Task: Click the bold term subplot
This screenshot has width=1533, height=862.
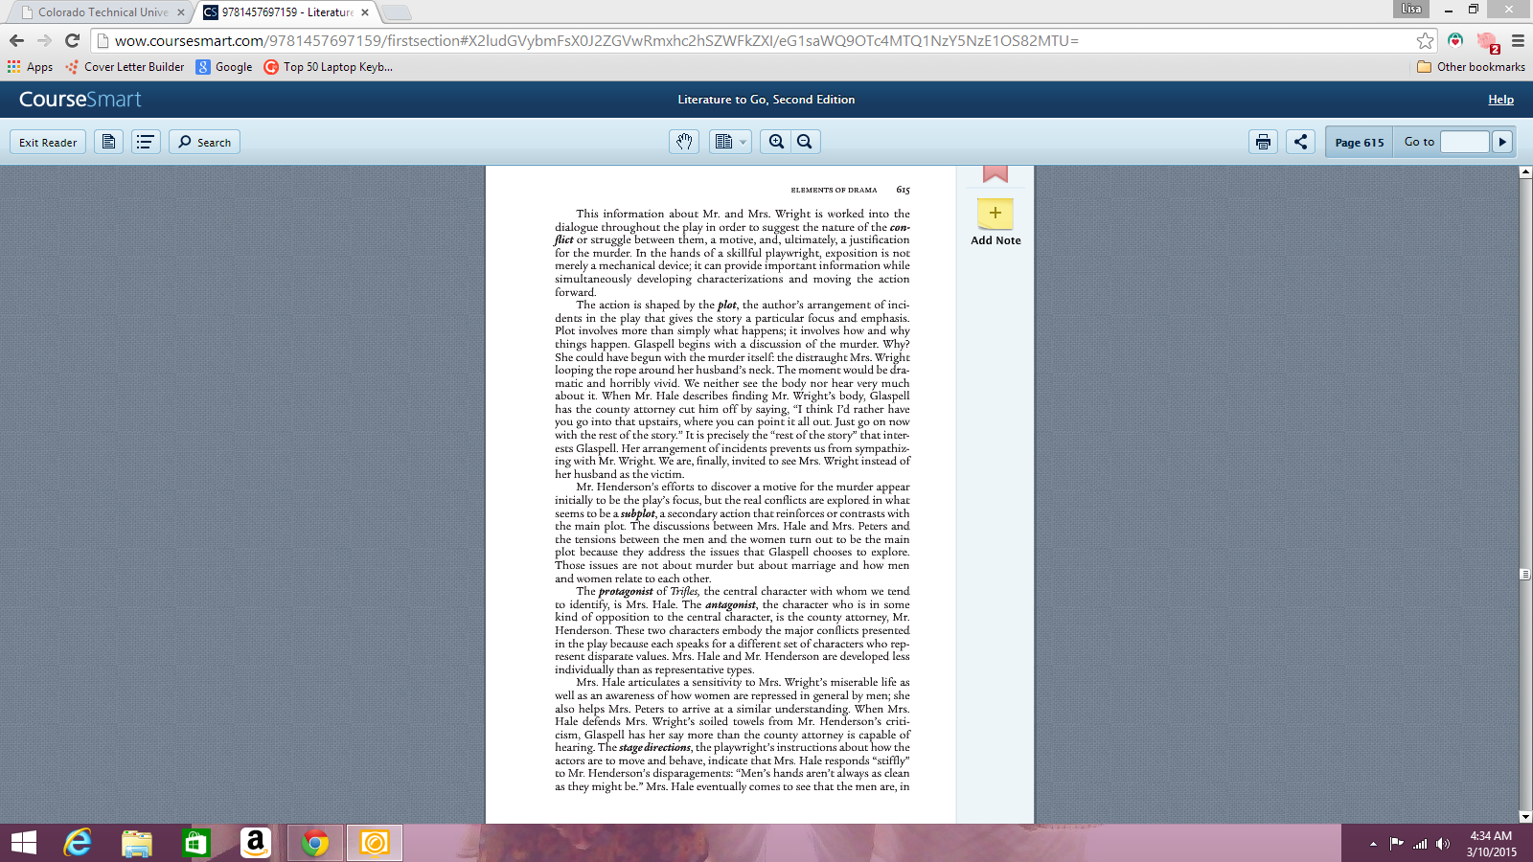Action: (638, 514)
